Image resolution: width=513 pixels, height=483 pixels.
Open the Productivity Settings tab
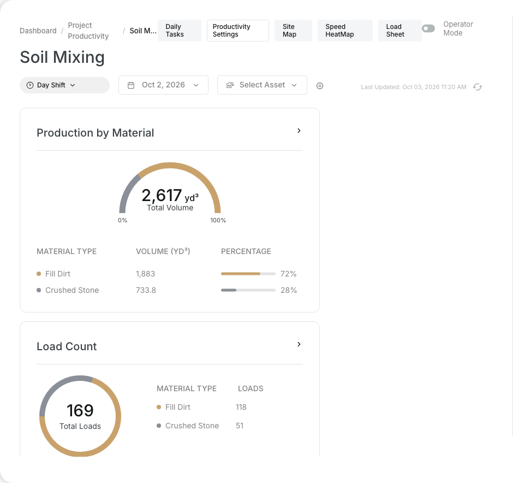238,31
